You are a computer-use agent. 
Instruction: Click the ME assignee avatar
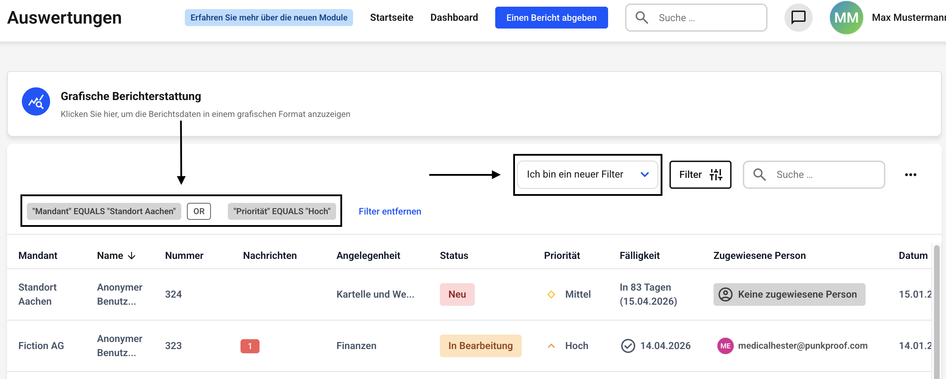pyautogui.click(x=725, y=346)
